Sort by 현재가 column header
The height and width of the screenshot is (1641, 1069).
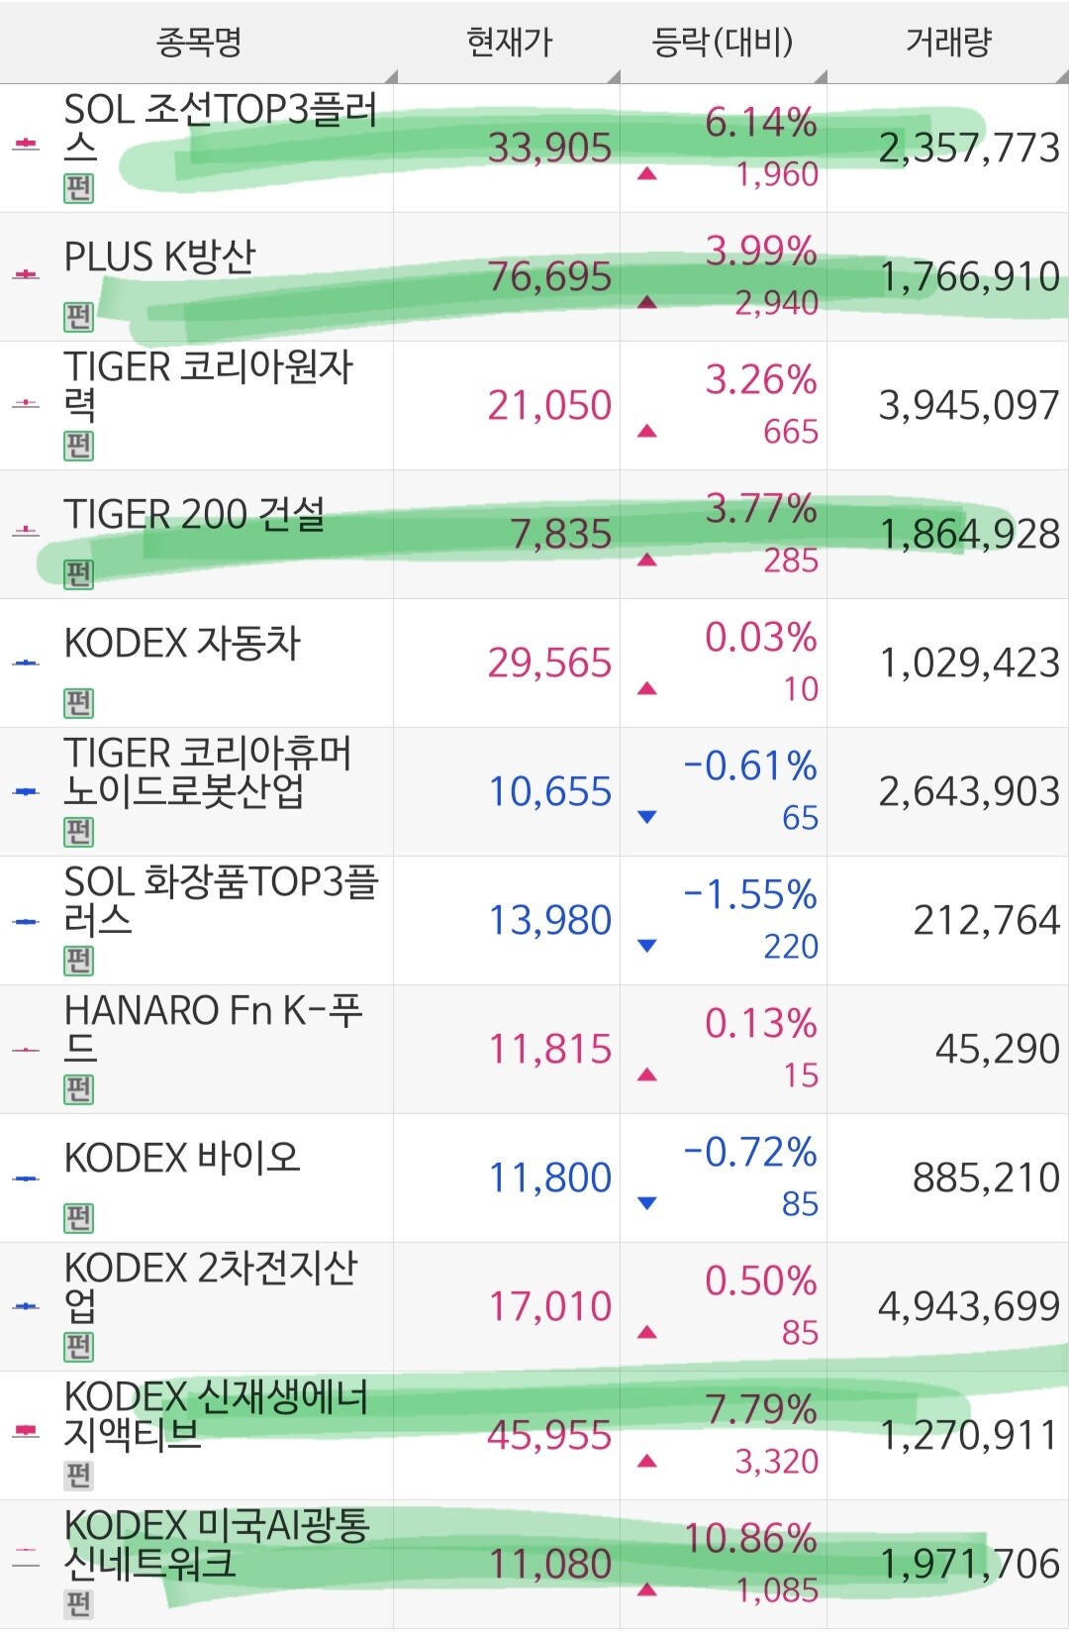pyautogui.click(x=508, y=42)
